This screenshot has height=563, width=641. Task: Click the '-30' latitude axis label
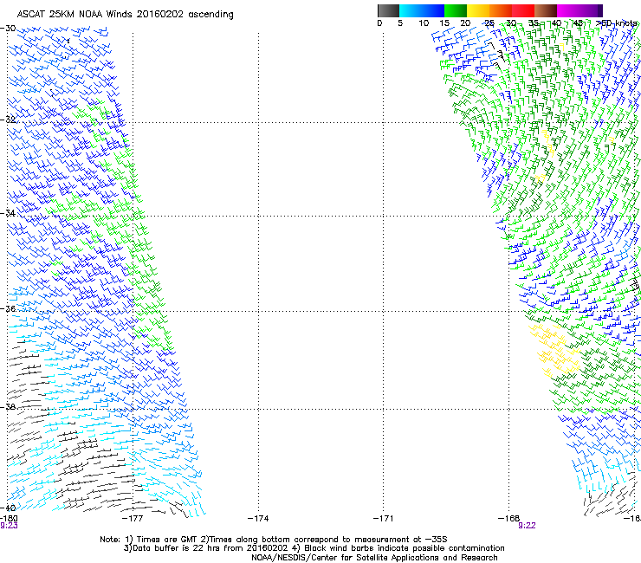pos(8,29)
